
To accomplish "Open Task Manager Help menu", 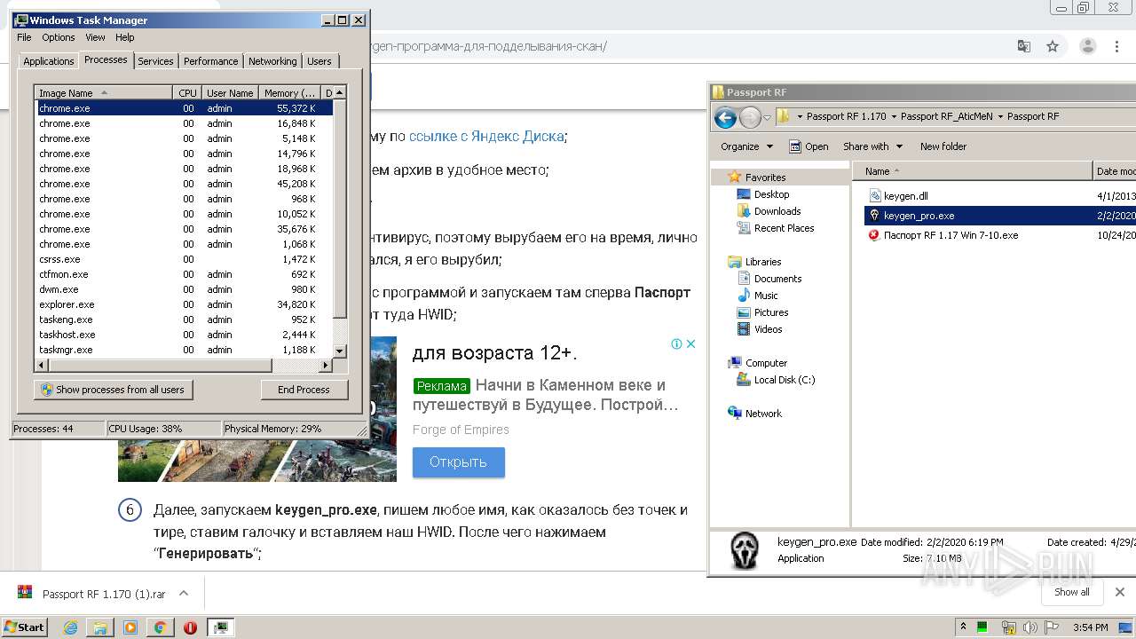I will coord(125,37).
